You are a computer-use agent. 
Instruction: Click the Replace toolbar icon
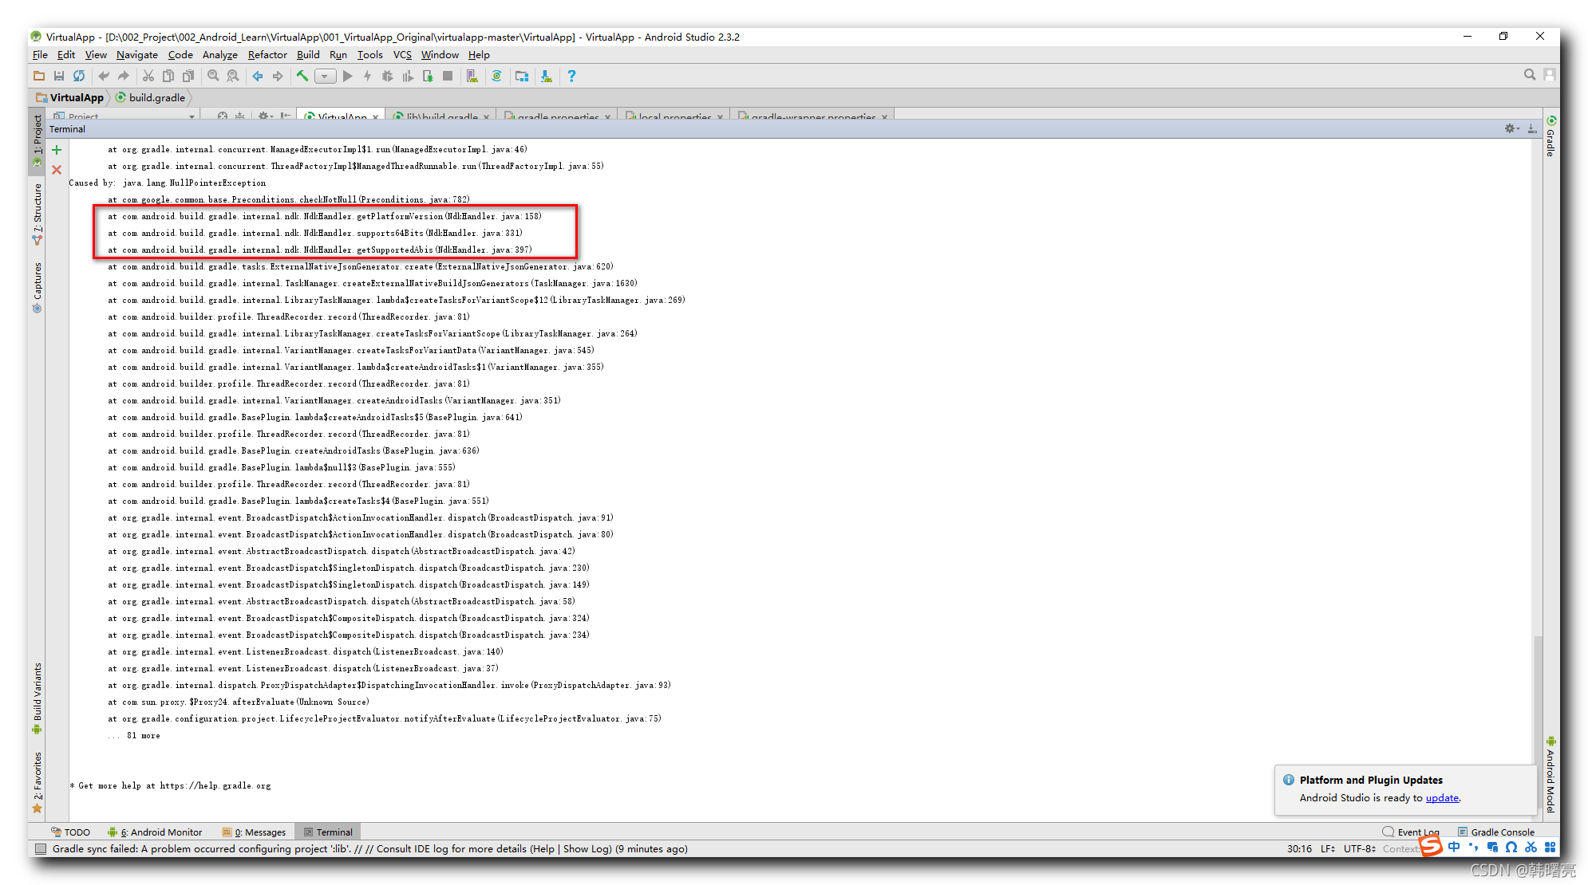(233, 76)
